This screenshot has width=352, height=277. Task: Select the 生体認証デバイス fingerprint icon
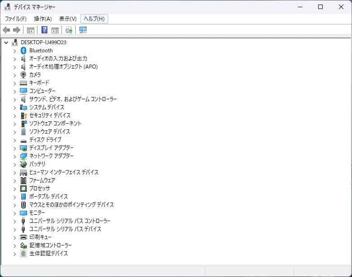coord(23,254)
